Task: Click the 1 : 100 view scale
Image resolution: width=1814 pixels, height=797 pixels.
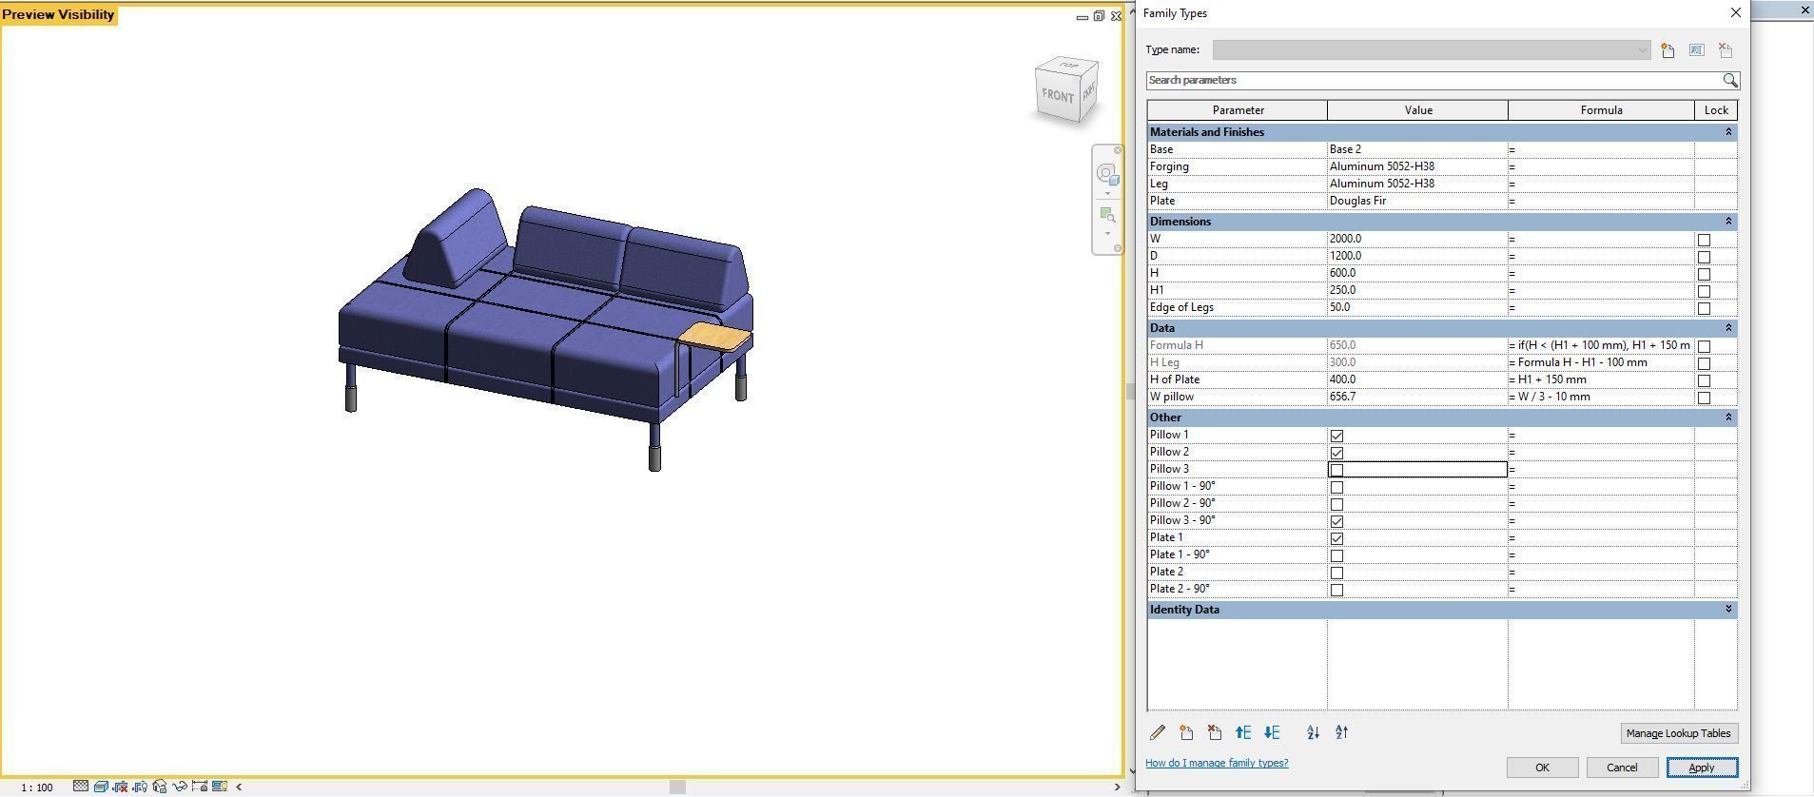Action: pos(37,787)
